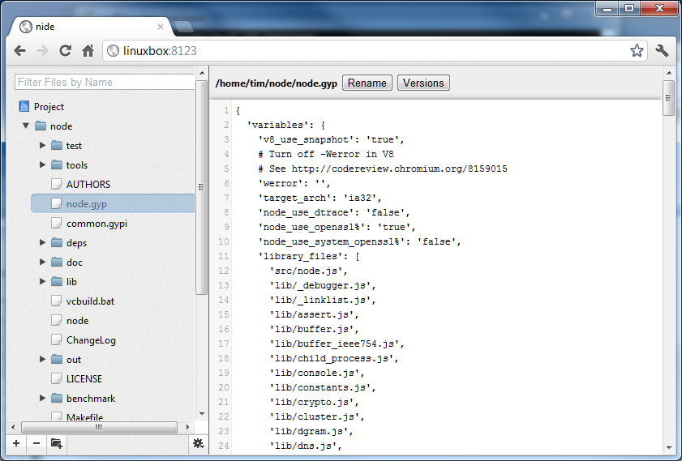Click the node folder icon
Screen dimensions: 682x461
pyautogui.click(x=41, y=126)
